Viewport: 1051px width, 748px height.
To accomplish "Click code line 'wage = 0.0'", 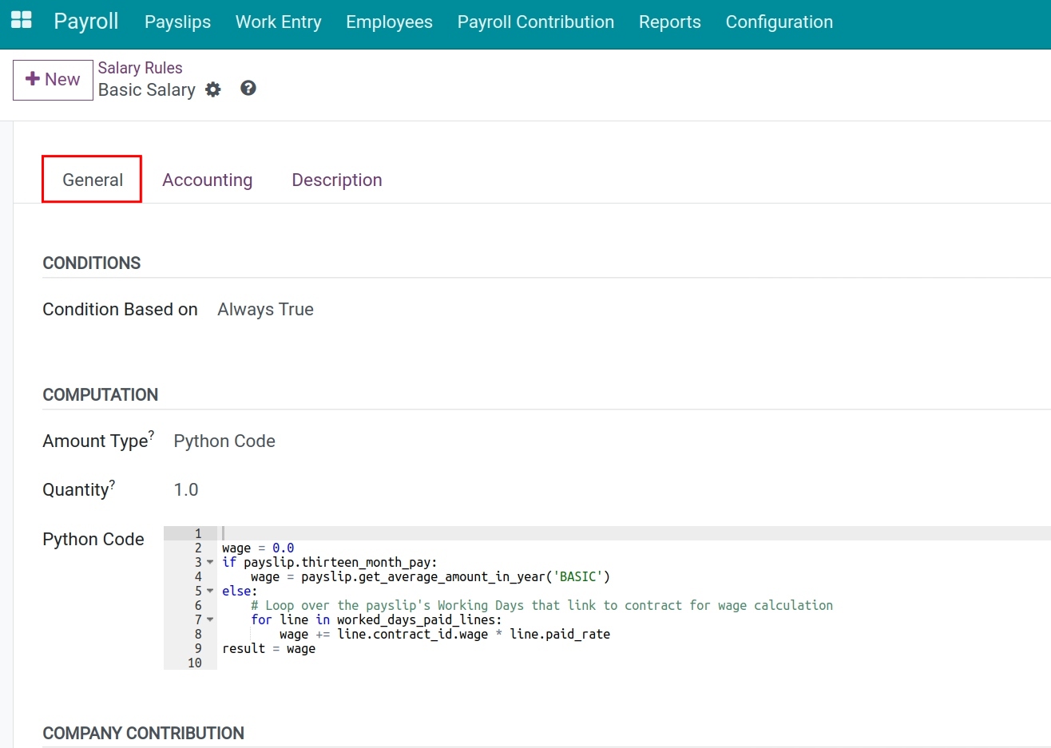I will [x=258, y=548].
